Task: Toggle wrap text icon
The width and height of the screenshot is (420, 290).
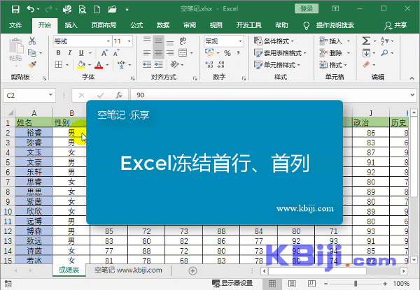Action: (x=183, y=41)
